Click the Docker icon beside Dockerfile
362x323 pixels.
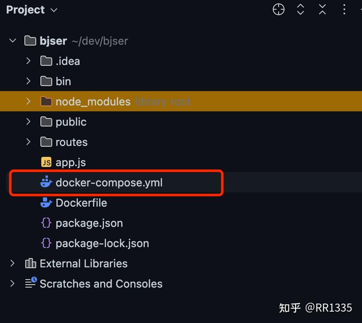click(x=46, y=203)
